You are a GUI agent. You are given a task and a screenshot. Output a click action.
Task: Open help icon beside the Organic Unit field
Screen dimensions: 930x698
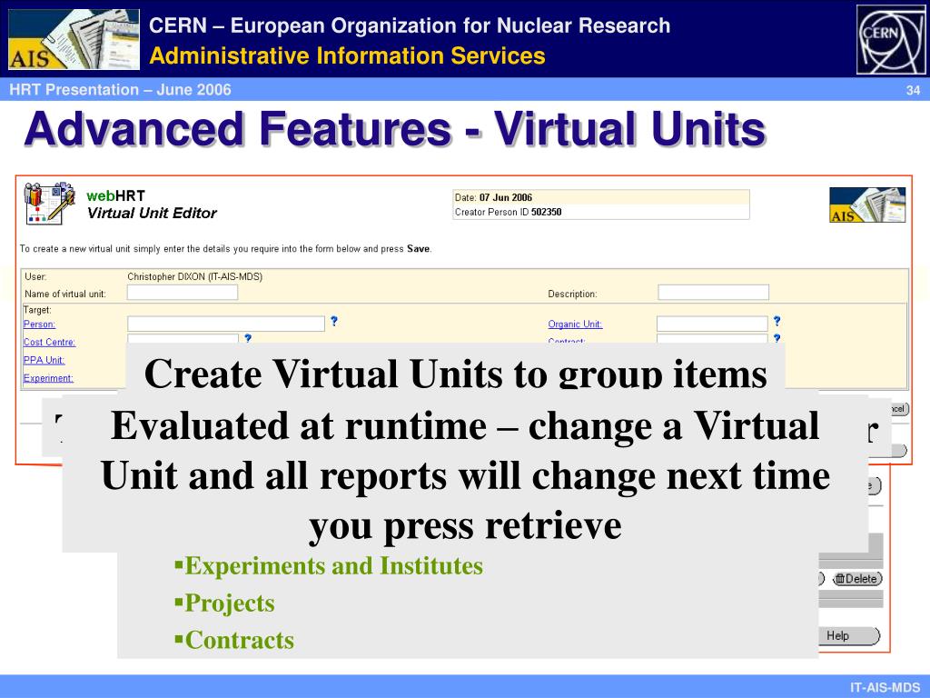click(777, 321)
